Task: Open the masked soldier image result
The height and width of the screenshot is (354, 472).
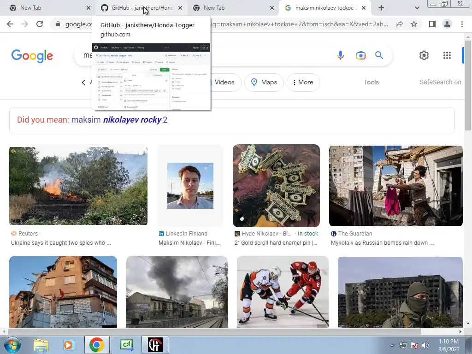Action: pos(400,292)
